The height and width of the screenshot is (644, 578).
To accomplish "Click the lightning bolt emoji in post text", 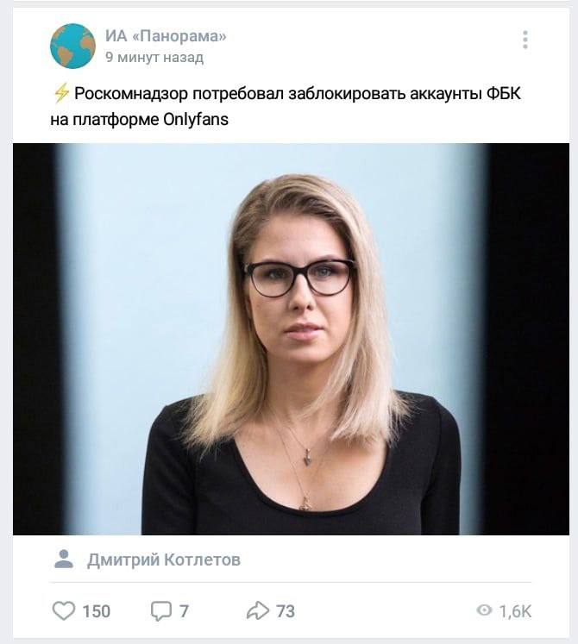I will [61, 93].
